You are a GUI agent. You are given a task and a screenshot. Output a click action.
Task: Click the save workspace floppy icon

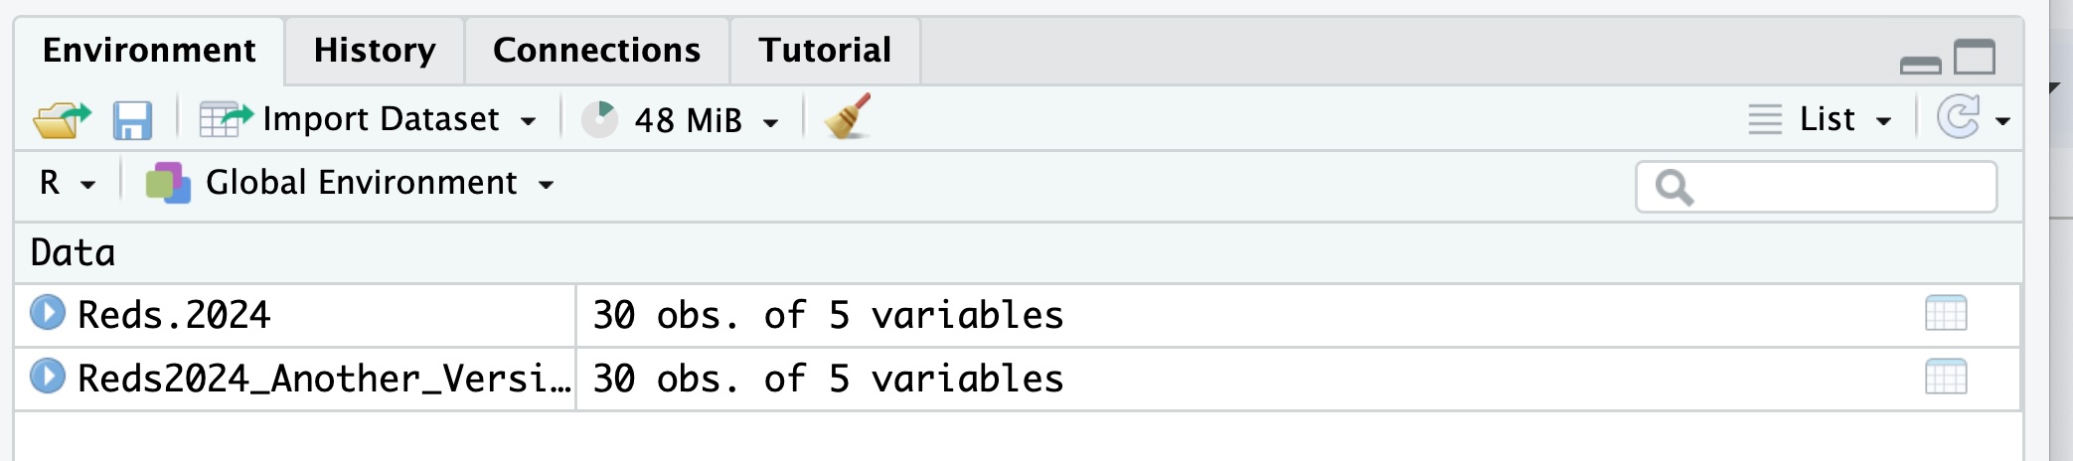coord(131,120)
